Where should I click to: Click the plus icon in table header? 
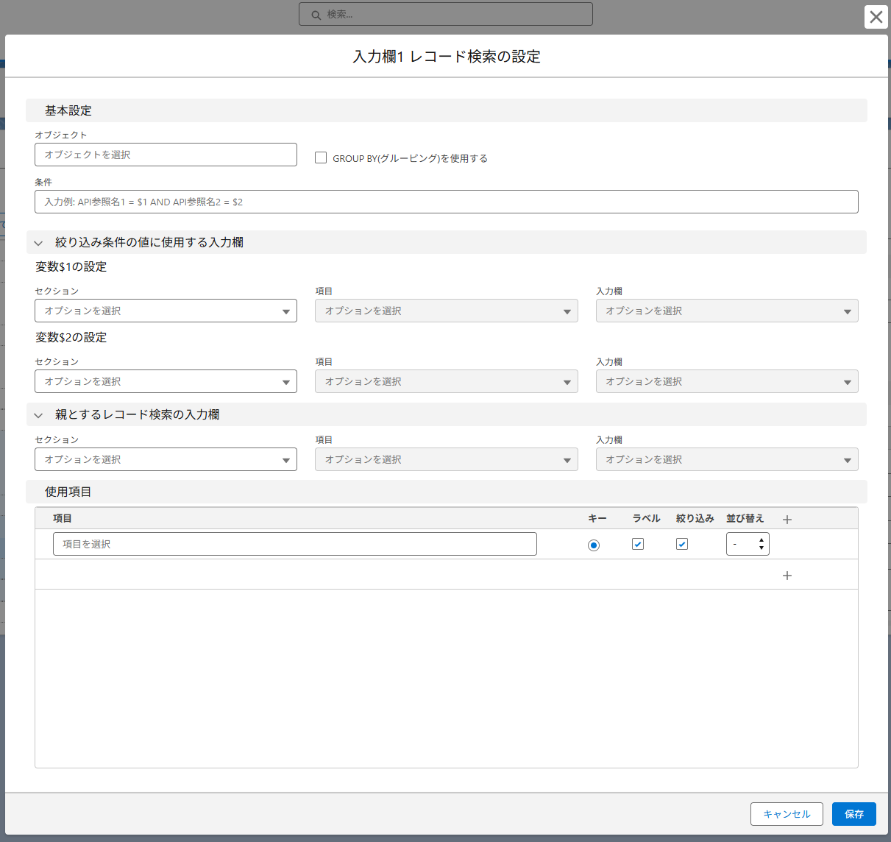(787, 520)
